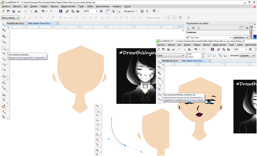This screenshot has width=257, height=156.
Task: Select Rectangle tool in main window toolbox
Action: pos(3,59)
